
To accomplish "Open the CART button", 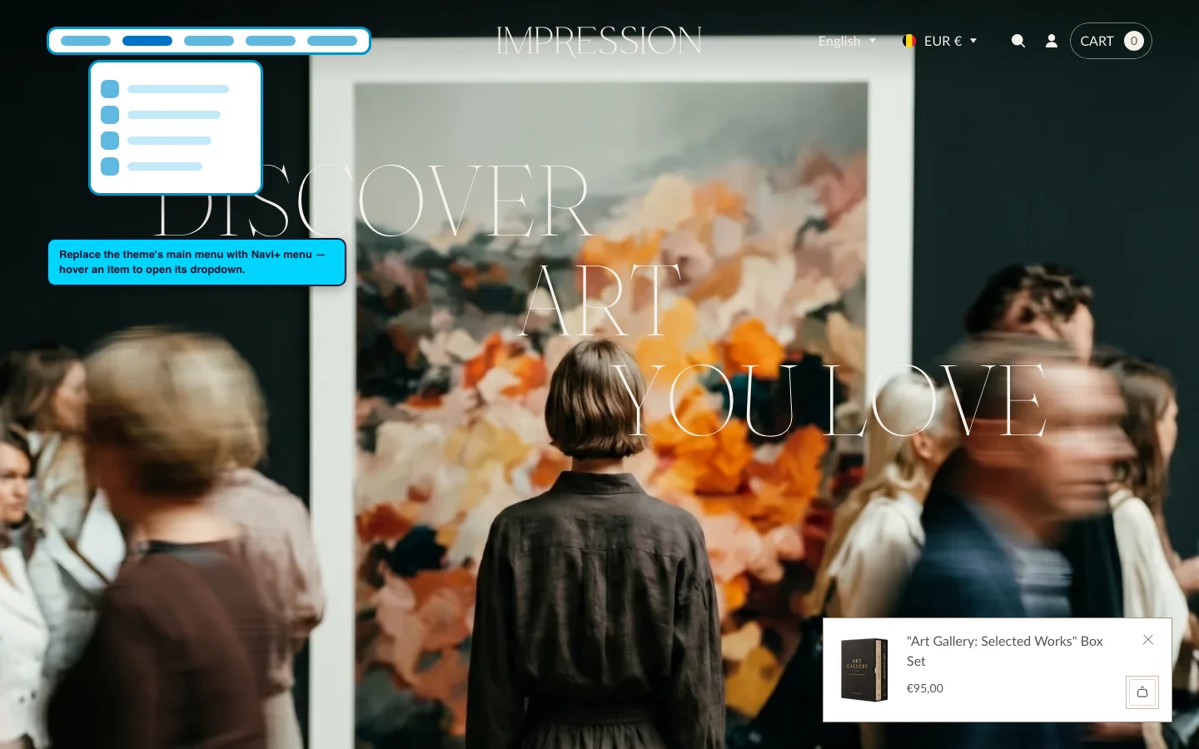I will [x=1111, y=41].
